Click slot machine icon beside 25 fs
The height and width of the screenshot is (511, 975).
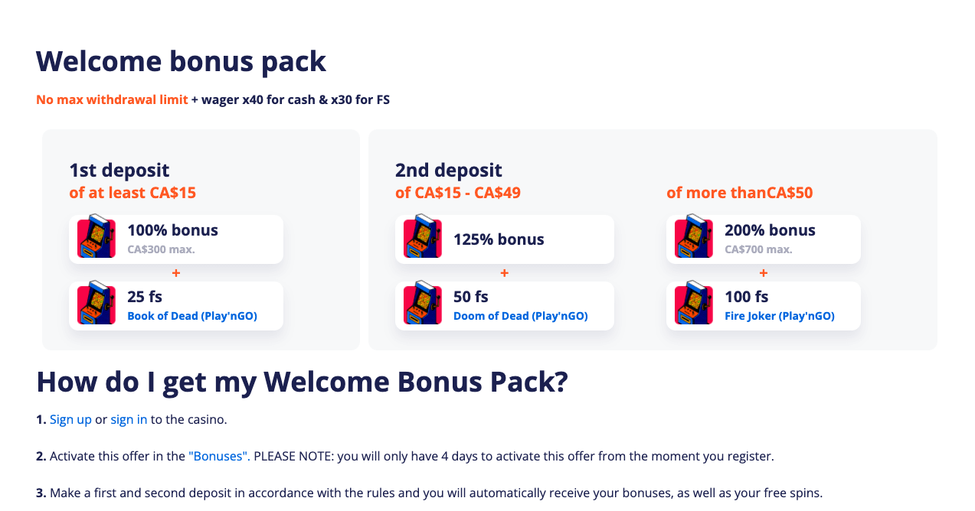click(97, 303)
